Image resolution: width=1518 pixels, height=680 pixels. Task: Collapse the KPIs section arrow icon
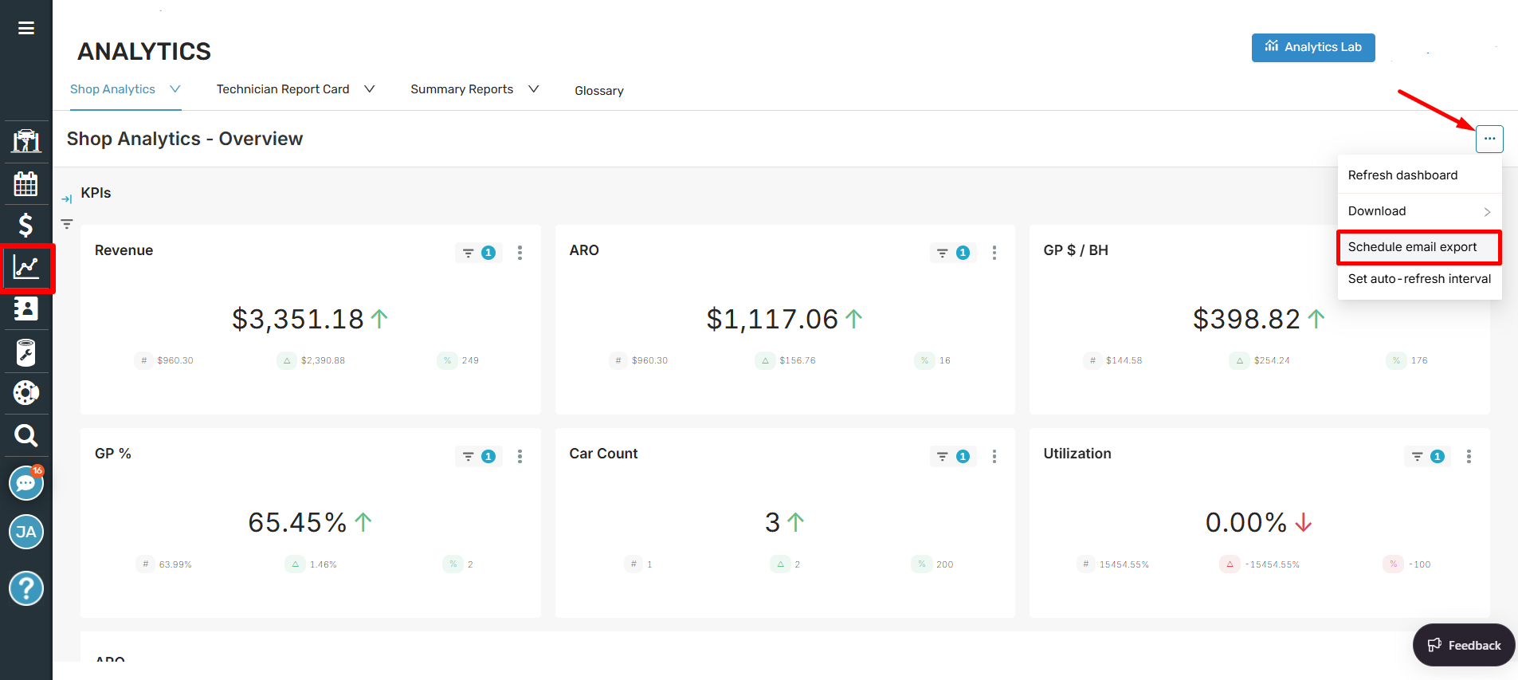(x=67, y=198)
